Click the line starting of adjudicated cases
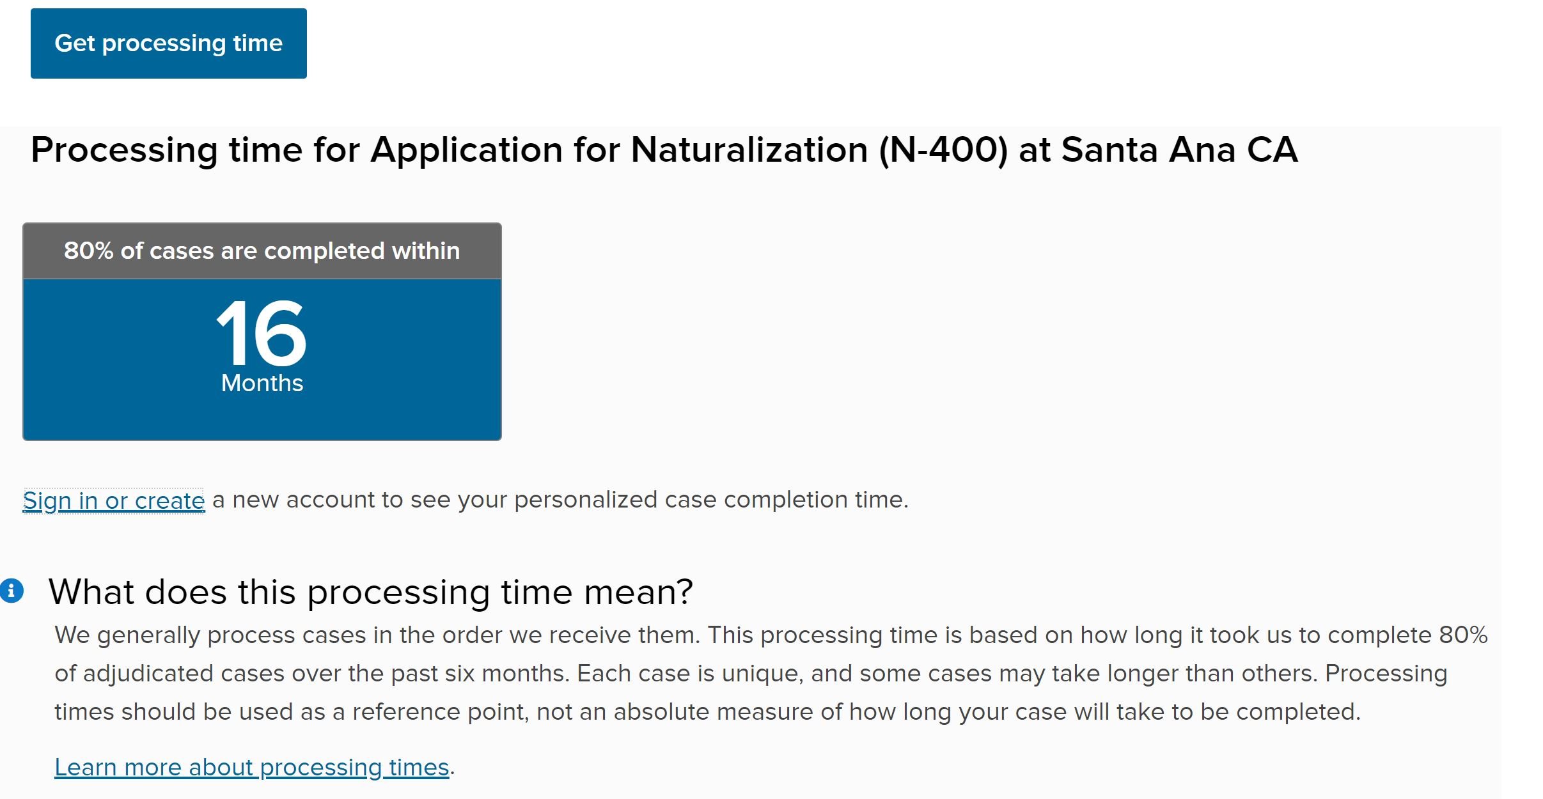 751,674
